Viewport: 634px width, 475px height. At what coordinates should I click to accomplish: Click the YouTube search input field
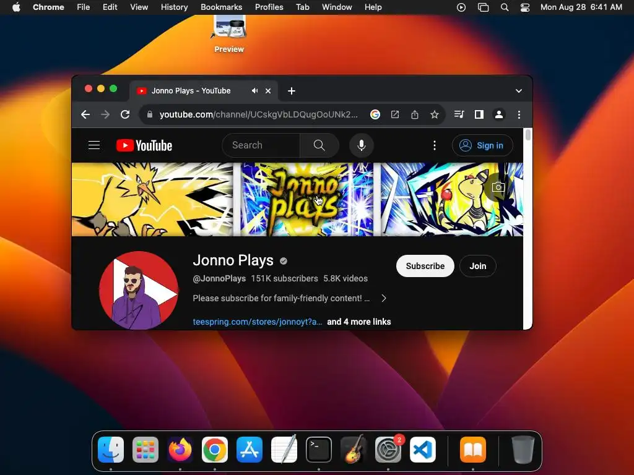tap(261, 145)
